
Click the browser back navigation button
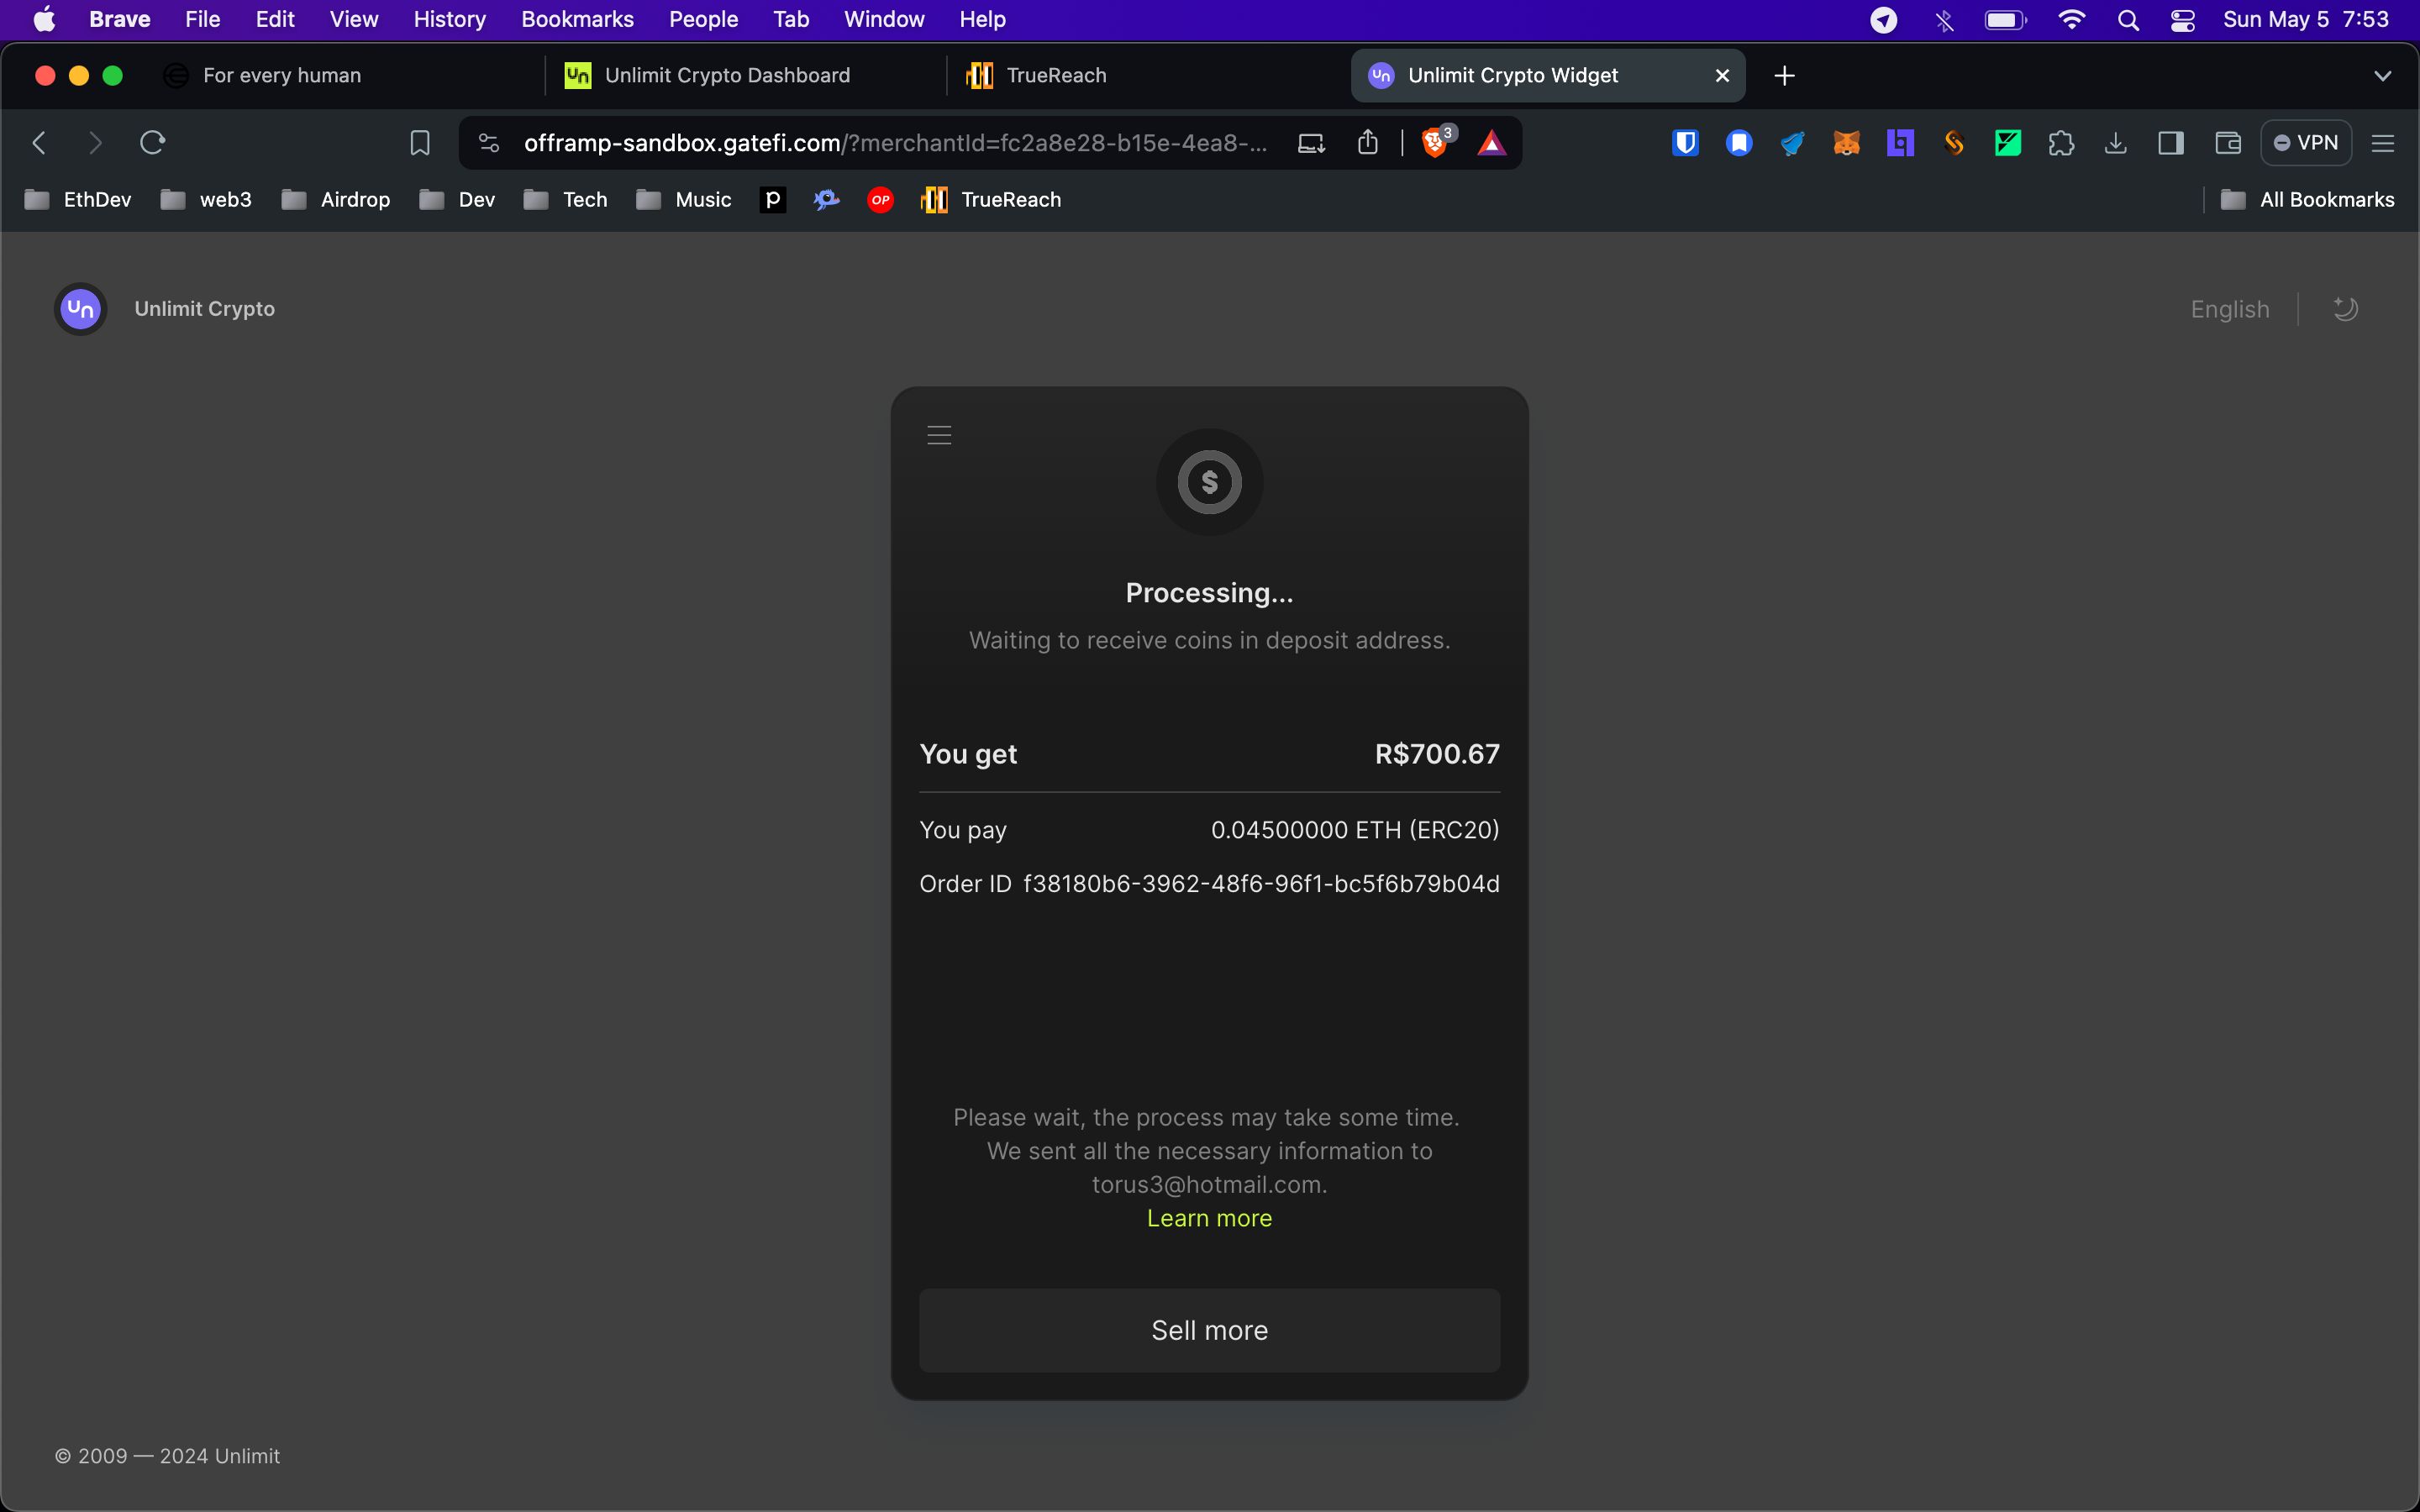tap(39, 143)
